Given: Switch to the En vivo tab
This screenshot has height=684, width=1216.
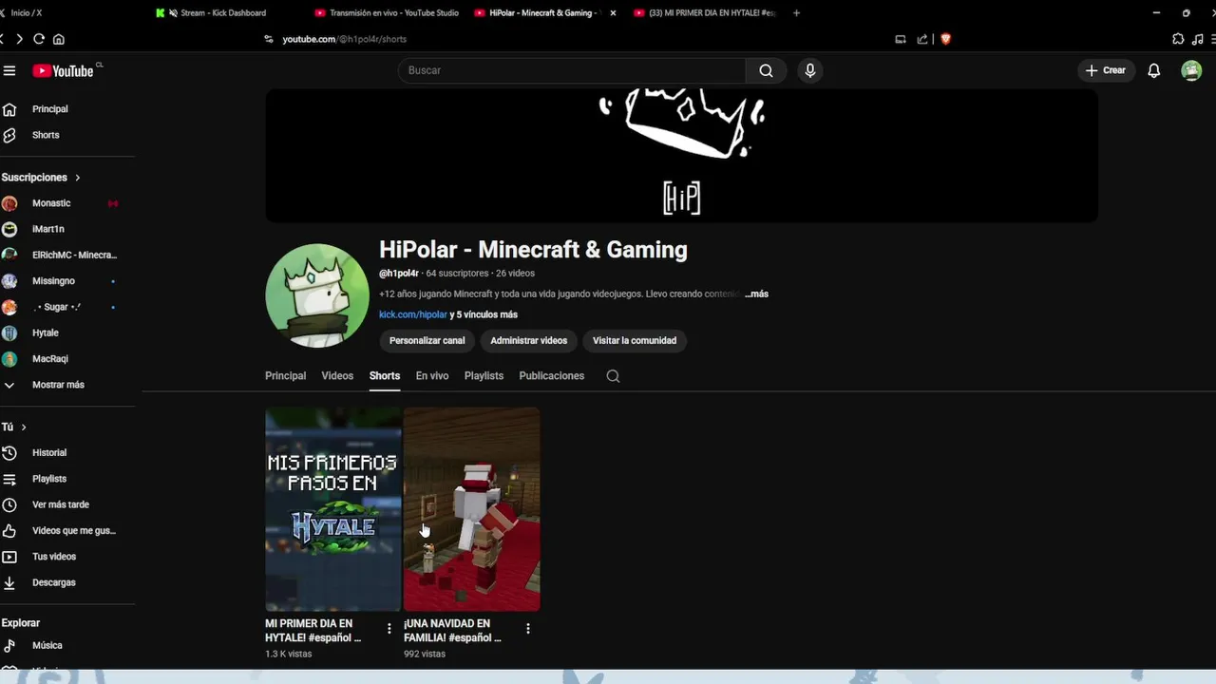Looking at the screenshot, I should [432, 376].
